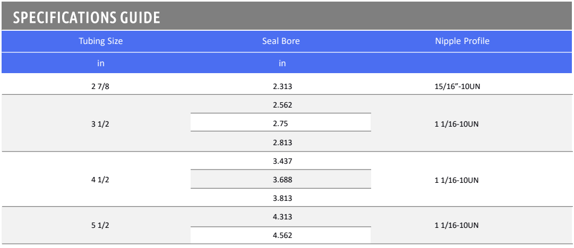The width and height of the screenshot is (574, 248).
Task: Click the 3.688 seal bore cell
Action: pos(282,180)
